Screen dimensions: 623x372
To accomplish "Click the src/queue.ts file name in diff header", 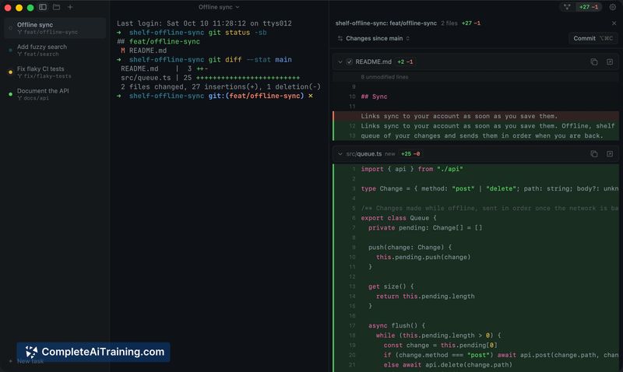I will click(364, 154).
